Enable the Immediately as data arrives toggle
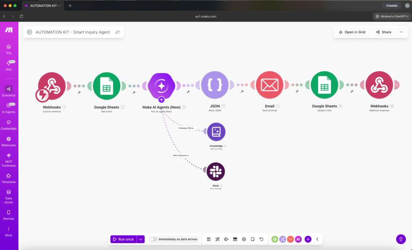 pyautogui.click(x=153, y=239)
